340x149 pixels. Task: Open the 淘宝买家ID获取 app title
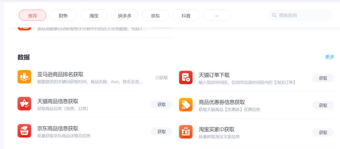pyautogui.click(x=216, y=129)
